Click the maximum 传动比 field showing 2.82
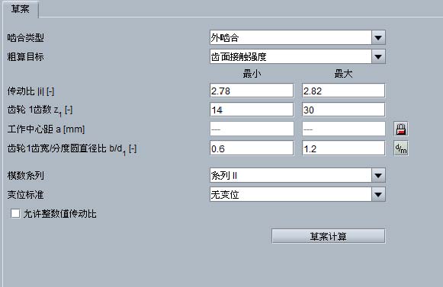The image size is (443, 287). pyautogui.click(x=344, y=91)
